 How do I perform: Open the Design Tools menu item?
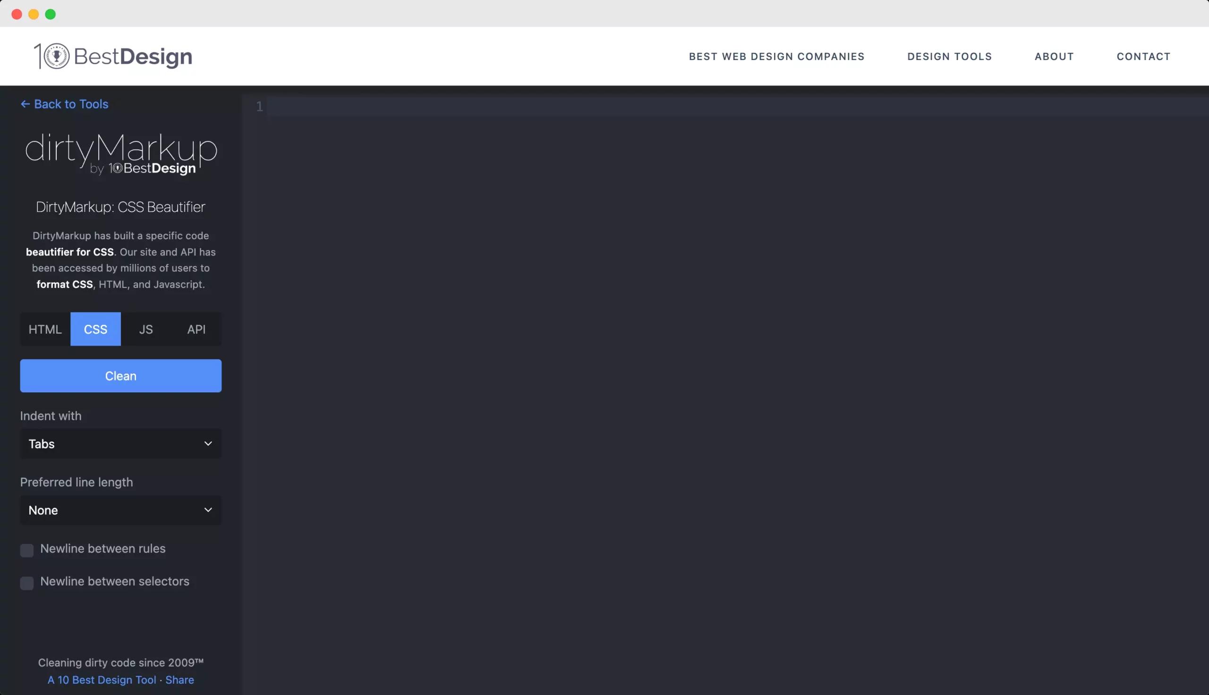coord(949,56)
